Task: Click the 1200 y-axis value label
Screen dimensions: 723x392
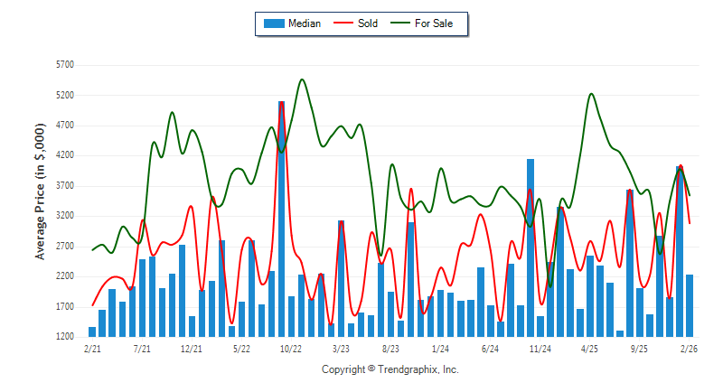Action: [x=64, y=337]
